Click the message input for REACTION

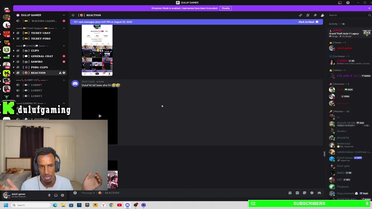(x=180, y=193)
